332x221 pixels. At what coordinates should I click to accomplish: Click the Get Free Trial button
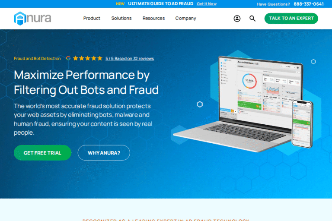point(42,153)
